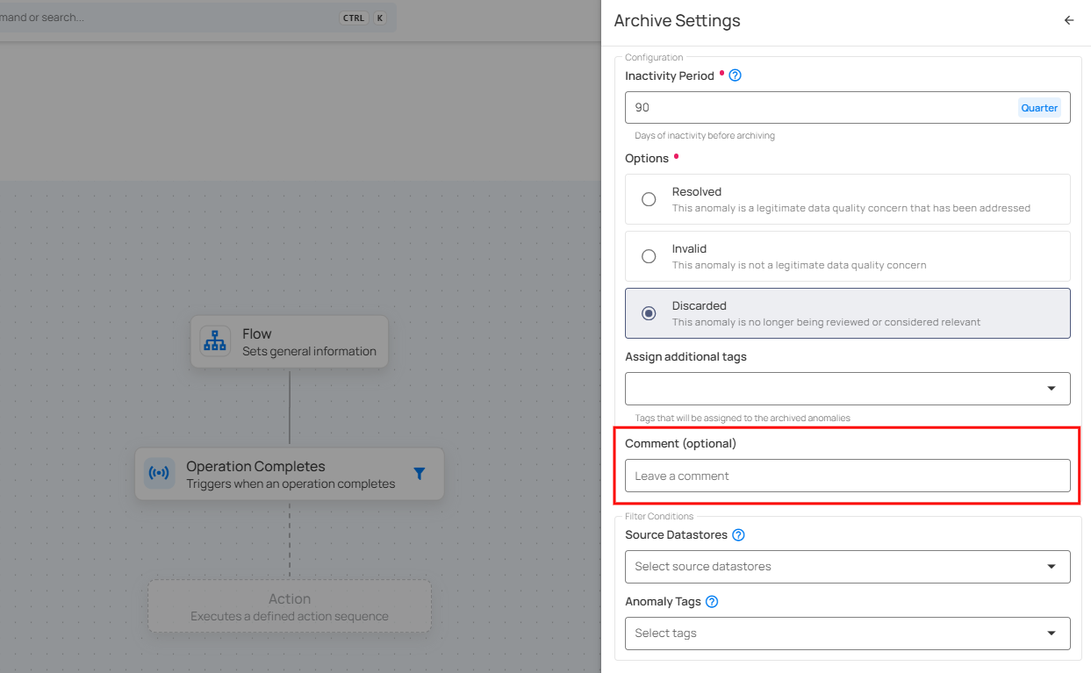This screenshot has width=1091, height=673.
Task: Select the Flow node title
Action: coord(257,334)
